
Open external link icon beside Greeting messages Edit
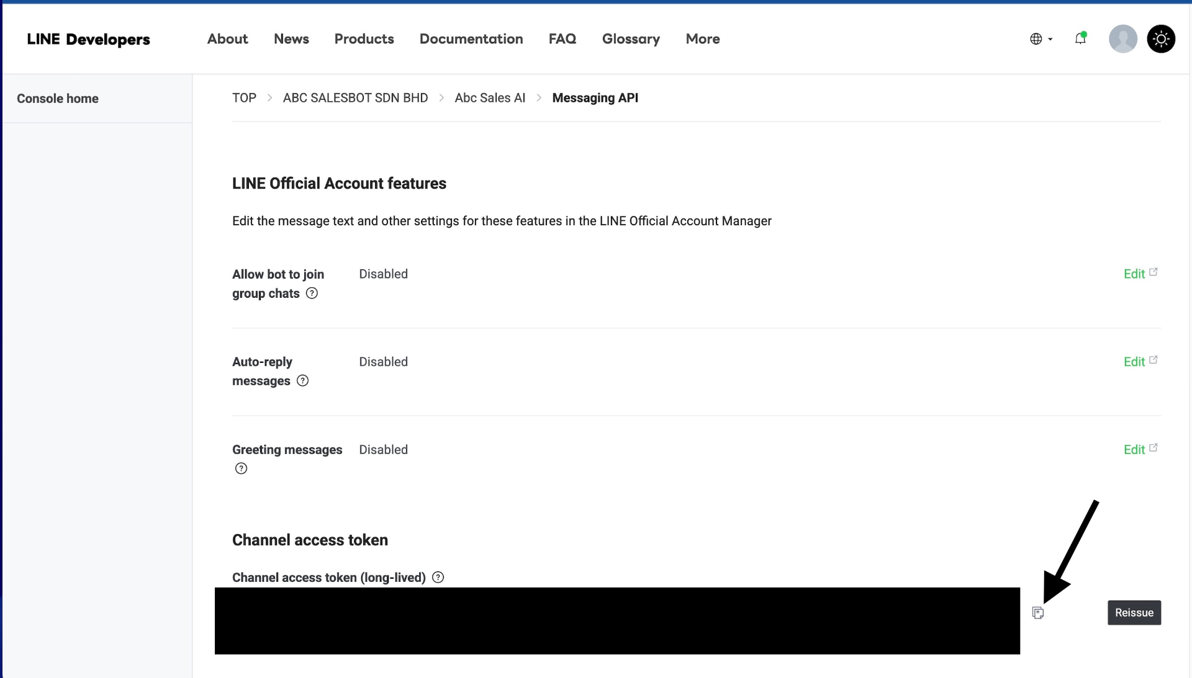tap(1154, 448)
